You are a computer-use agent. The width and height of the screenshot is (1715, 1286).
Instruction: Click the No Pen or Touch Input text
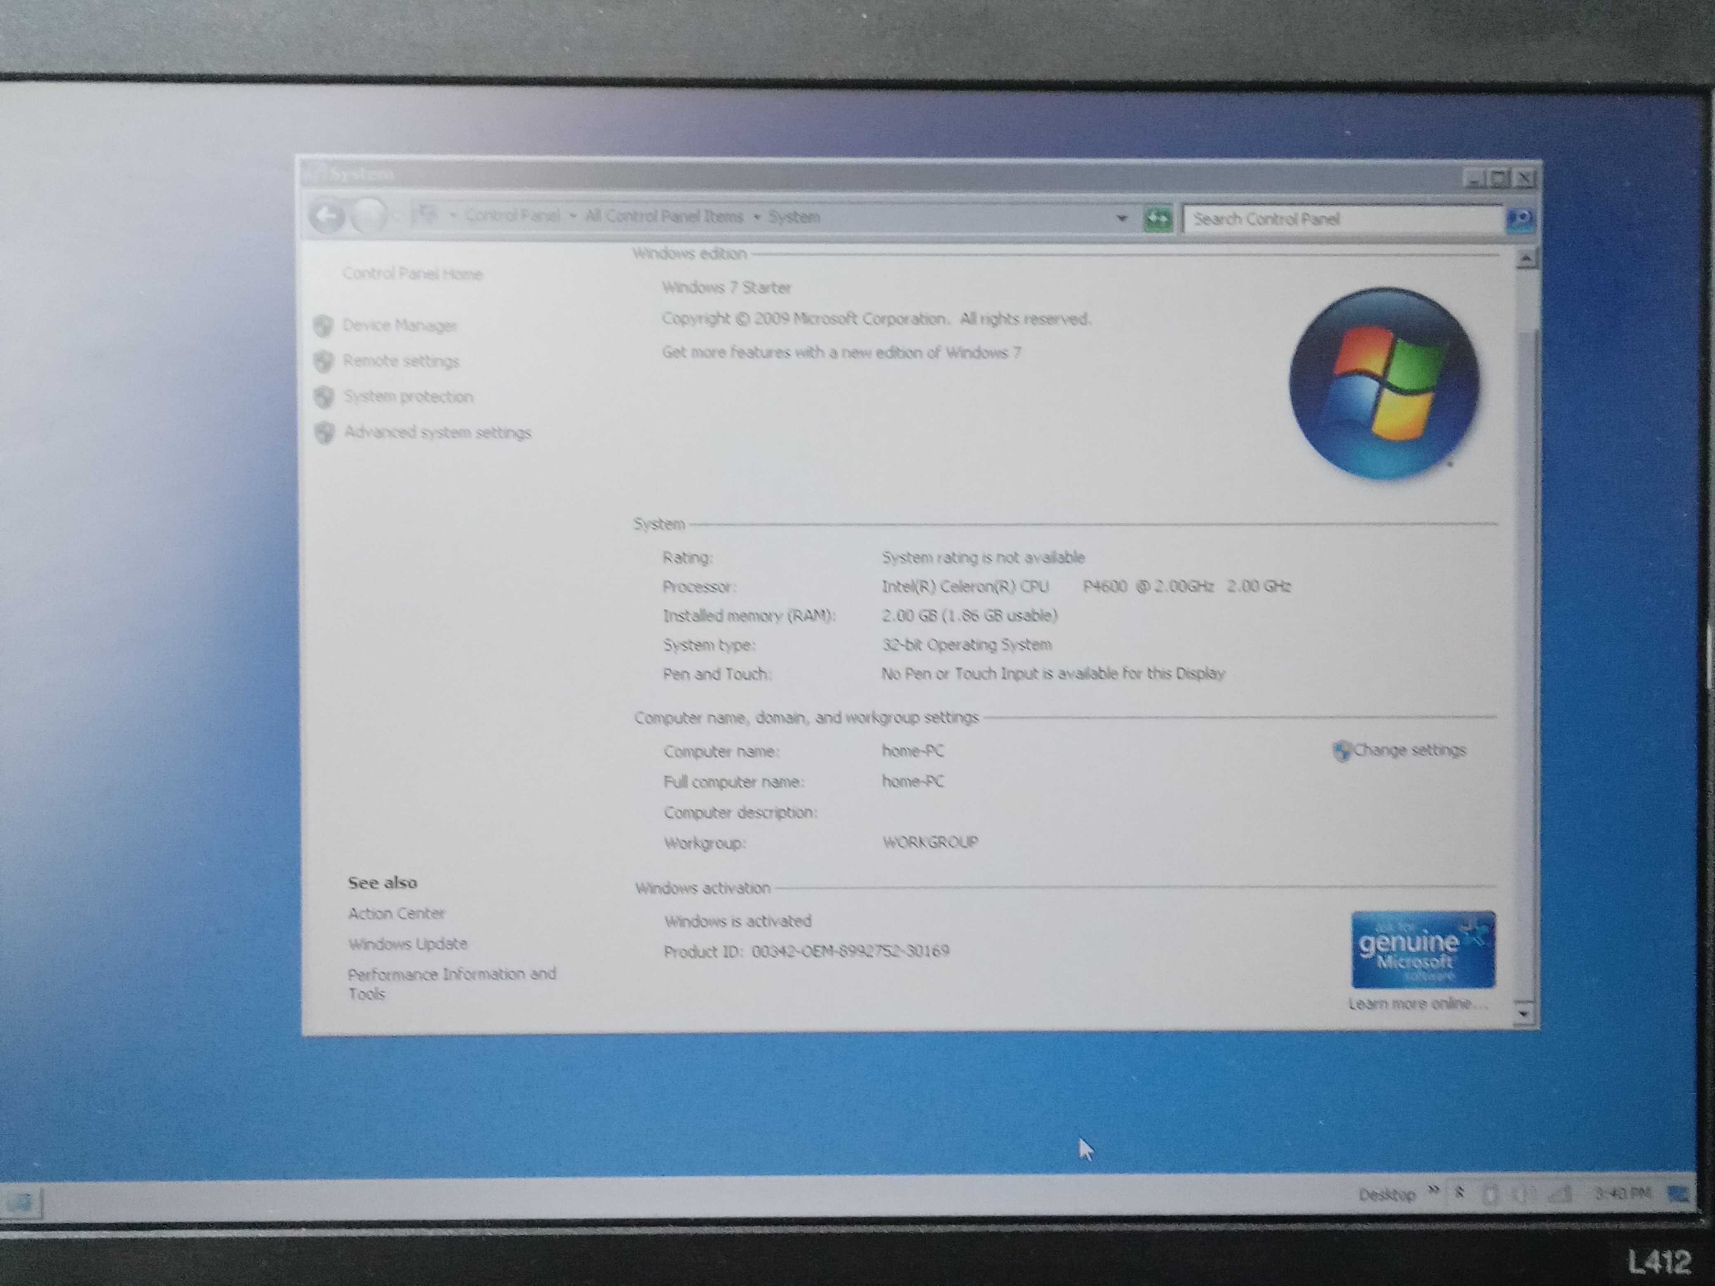tap(1053, 674)
